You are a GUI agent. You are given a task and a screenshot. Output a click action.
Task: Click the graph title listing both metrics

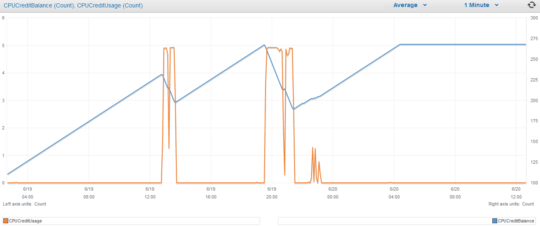(x=73, y=5)
